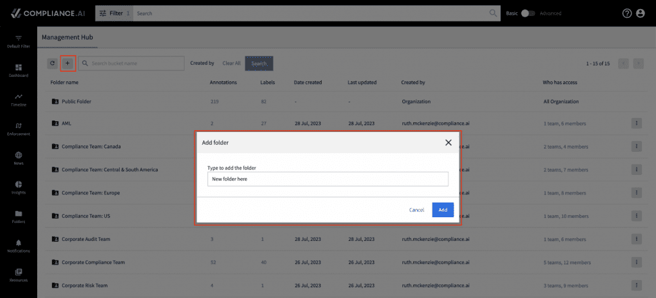Sort by Folder name column header
This screenshot has width=656, height=298.
point(65,83)
